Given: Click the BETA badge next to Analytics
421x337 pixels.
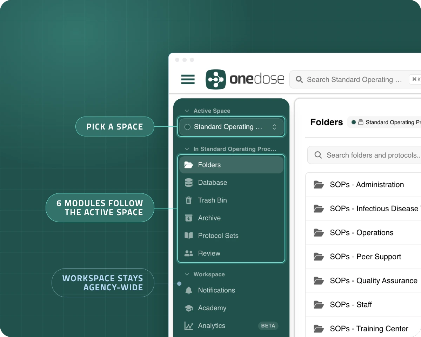Looking at the screenshot, I should point(268,326).
